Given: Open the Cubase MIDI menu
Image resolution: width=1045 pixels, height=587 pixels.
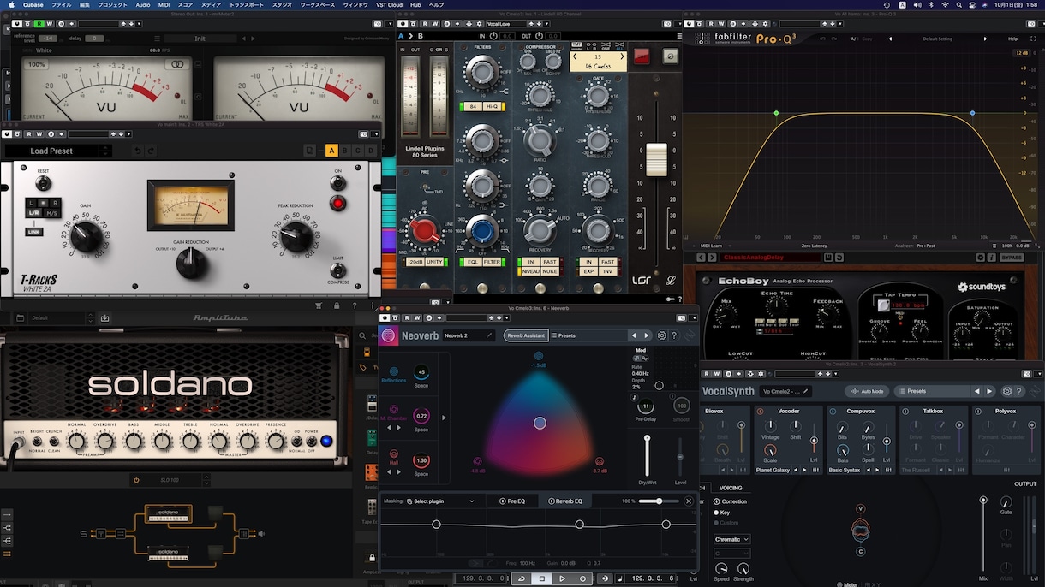Looking at the screenshot, I should pyautogui.click(x=165, y=4).
